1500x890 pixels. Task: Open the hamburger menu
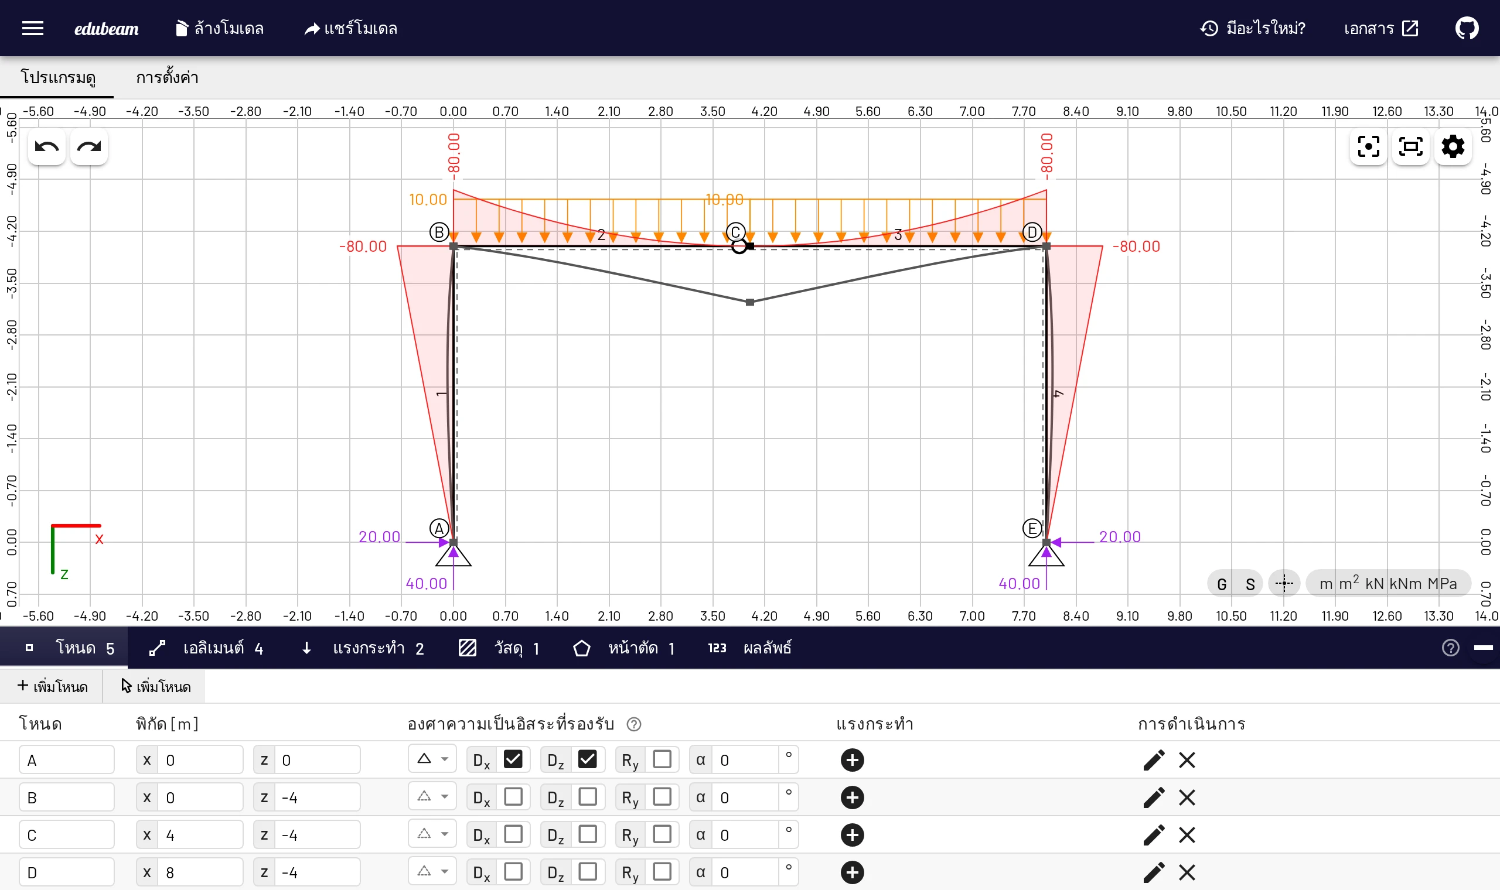pyautogui.click(x=32, y=28)
